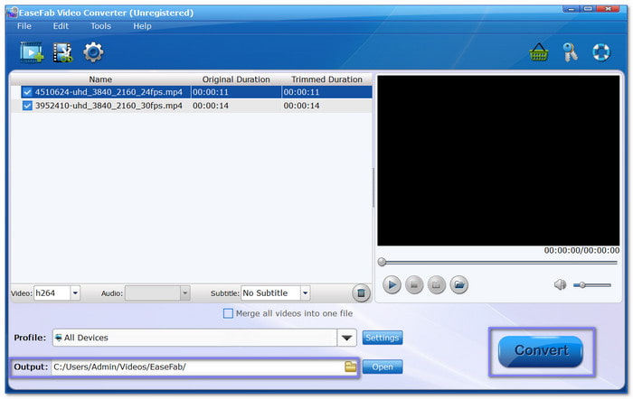This screenshot has height=399, width=633.
Task: Click the 00:00:00/00:00:00 playback time readout
Action: click(581, 251)
